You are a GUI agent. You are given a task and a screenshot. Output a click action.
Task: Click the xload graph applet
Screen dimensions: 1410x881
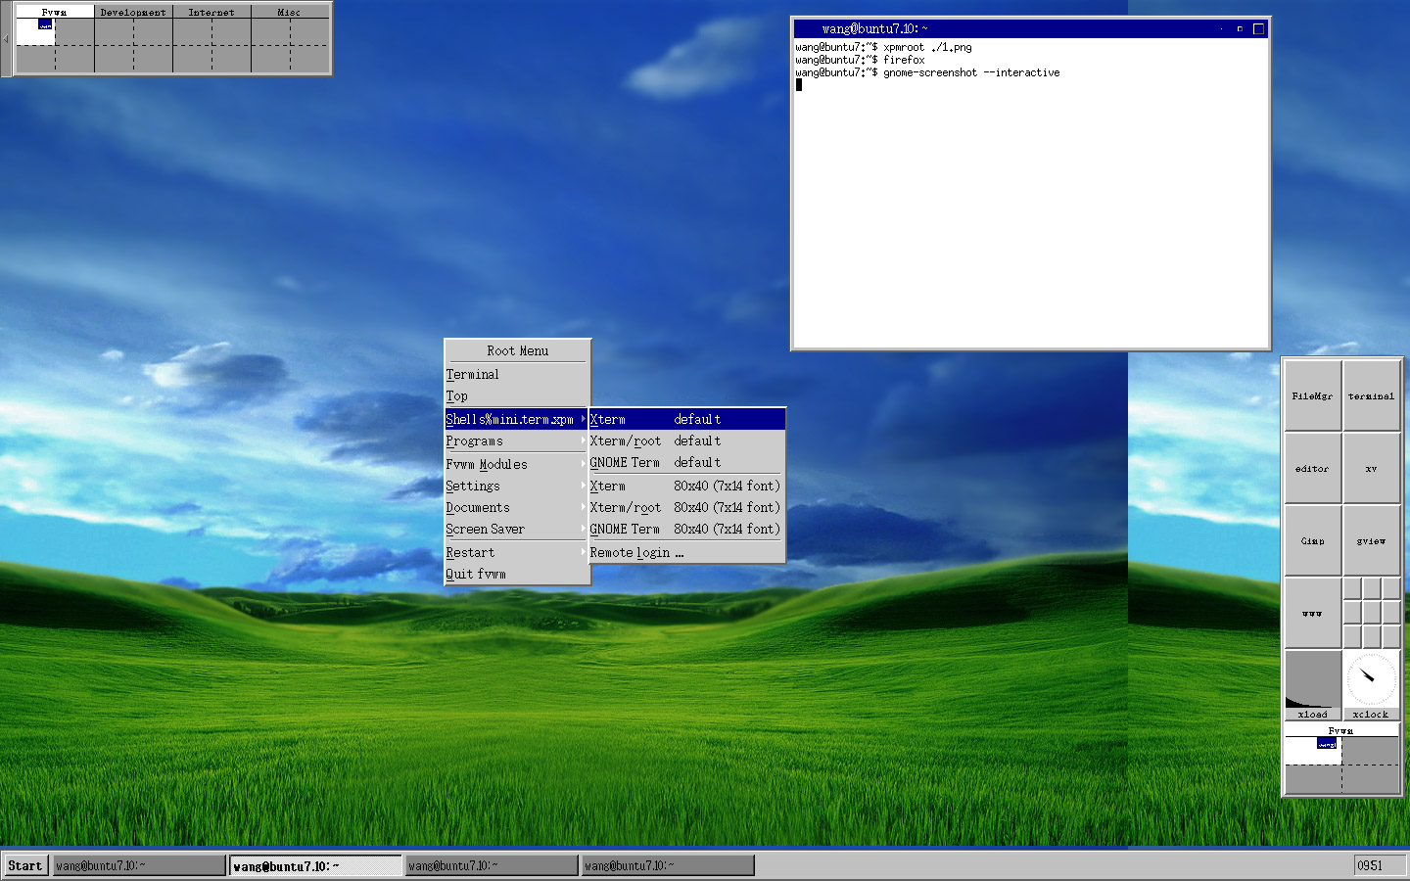(1312, 679)
